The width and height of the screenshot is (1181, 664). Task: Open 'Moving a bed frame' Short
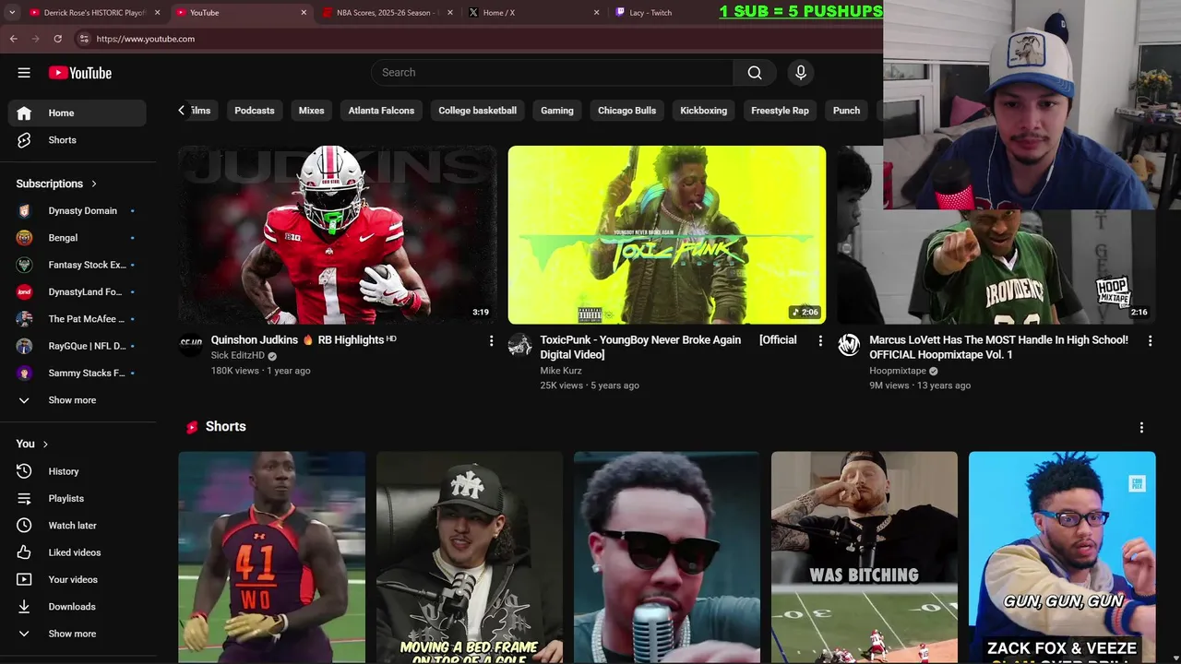point(470,557)
